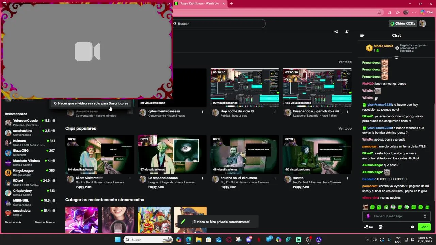436x245 pixels.
Task: Collapse the chat panel with arrow icon
Action: tap(362, 35)
